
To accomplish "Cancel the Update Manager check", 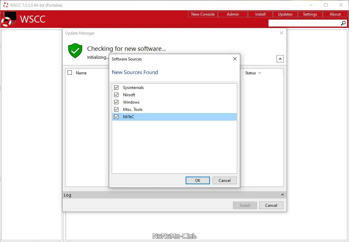I will (x=271, y=205).
